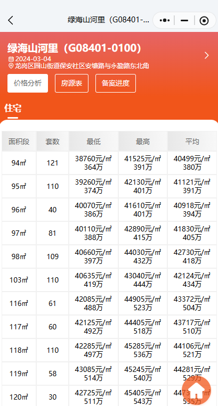This screenshot has height=406, width=218.
Task: Click the calendar icon beside 2024-03-04
Action: [x=11, y=59]
